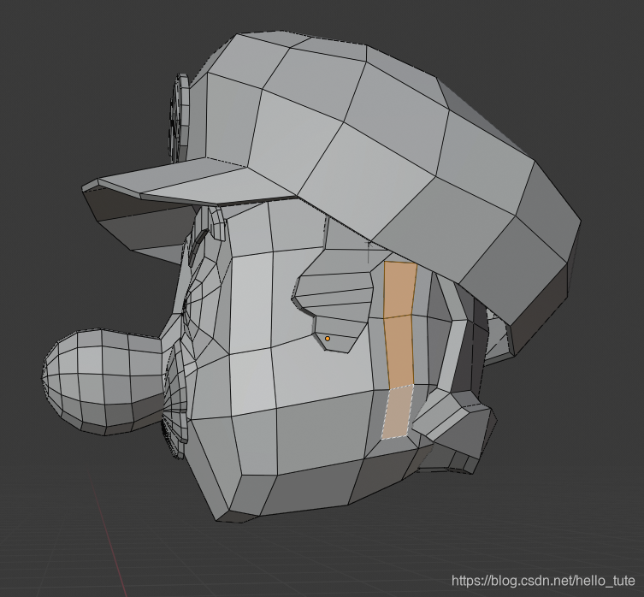The width and height of the screenshot is (644, 597).
Task: Select the middle orange highlighted face
Action: pos(399,352)
